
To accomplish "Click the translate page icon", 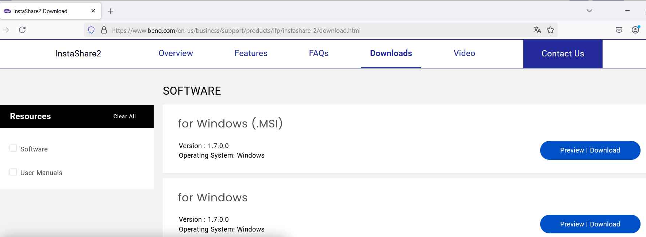I will (537, 30).
